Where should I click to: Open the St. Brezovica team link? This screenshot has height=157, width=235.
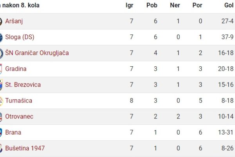tap(23, 85)
